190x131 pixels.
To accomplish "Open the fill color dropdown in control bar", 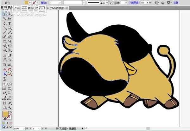I will (x=29, y=2).
